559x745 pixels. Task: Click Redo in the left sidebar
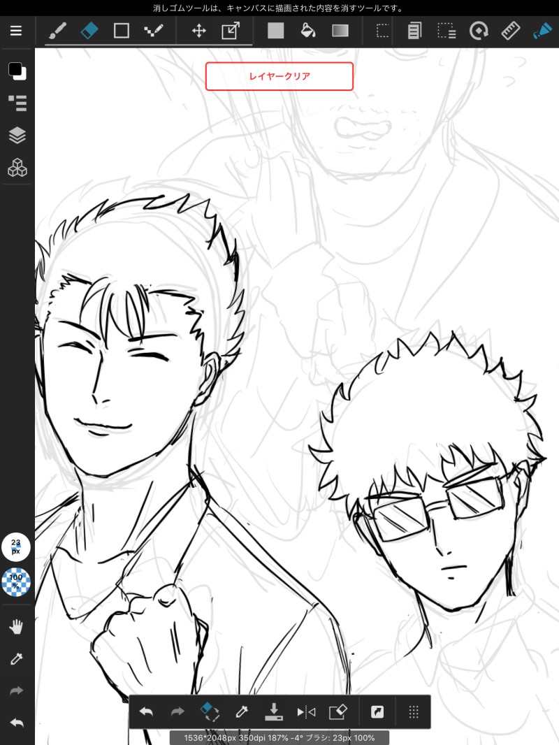pos(16,690)
